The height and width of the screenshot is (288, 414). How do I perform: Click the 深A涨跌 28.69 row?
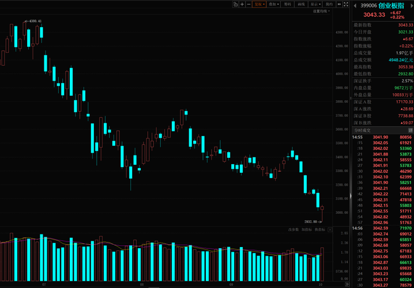tap(383, 109)
